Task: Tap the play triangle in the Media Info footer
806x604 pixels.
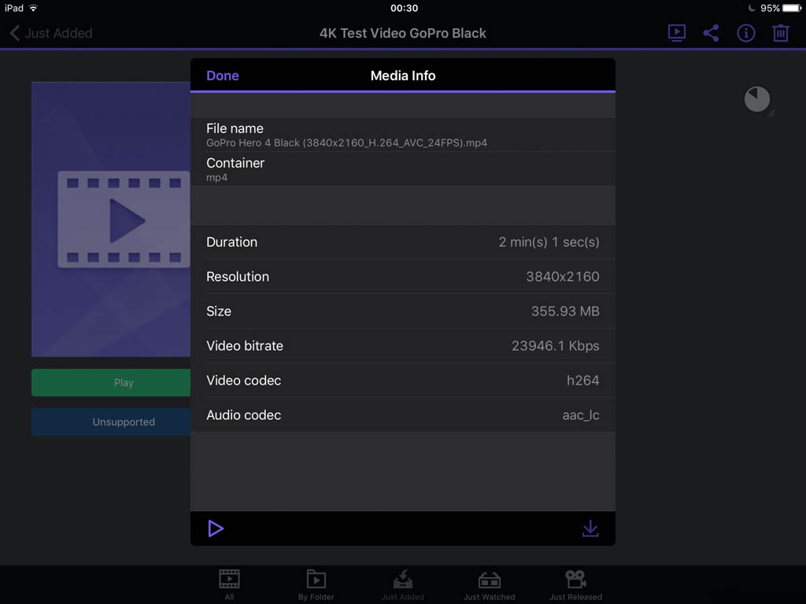Action: (216, 528)
